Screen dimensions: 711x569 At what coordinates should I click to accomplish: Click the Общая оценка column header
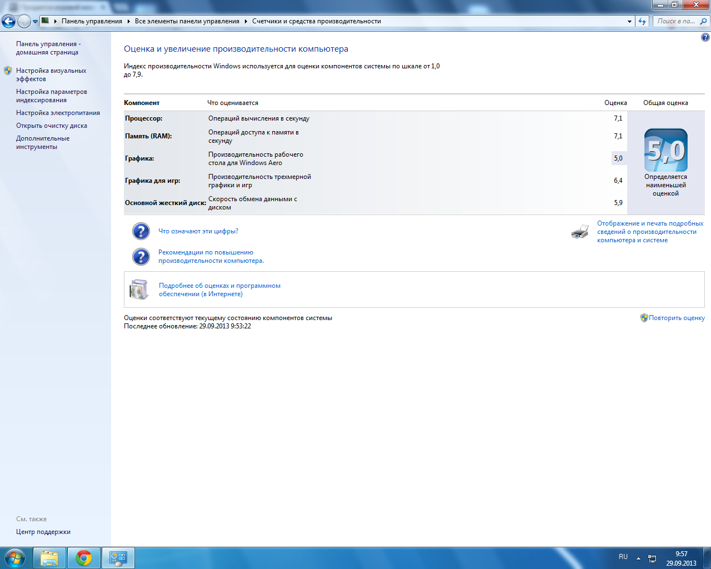click(665, 103)
